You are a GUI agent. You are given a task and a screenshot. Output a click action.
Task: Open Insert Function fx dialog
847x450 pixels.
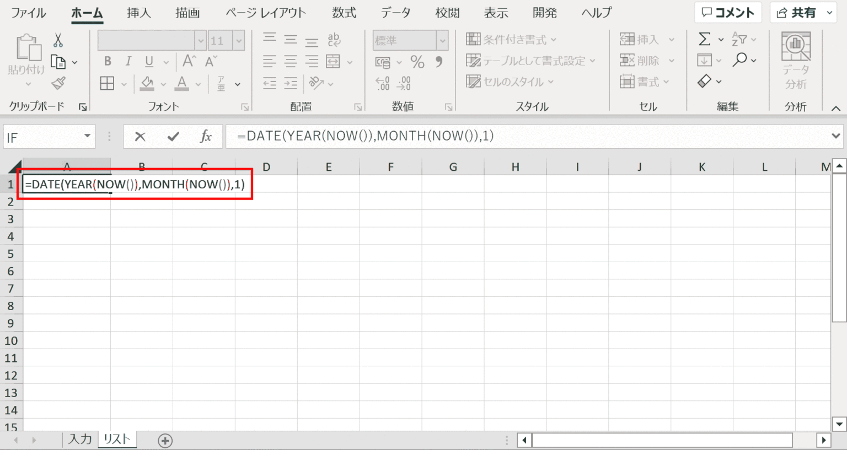pyautogui.click(x=206, y=137)
